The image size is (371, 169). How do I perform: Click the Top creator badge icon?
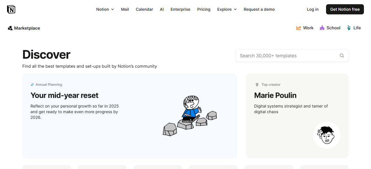point(257,85)
